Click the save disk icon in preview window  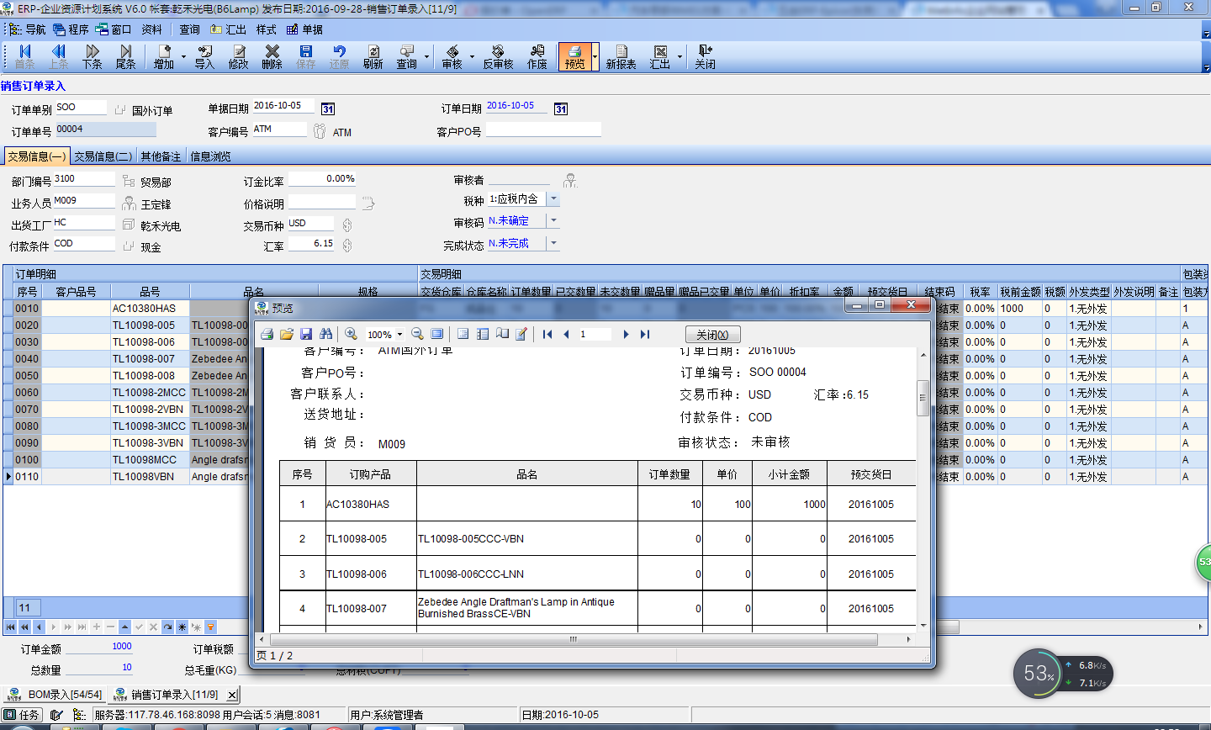[x=306, y=334]
